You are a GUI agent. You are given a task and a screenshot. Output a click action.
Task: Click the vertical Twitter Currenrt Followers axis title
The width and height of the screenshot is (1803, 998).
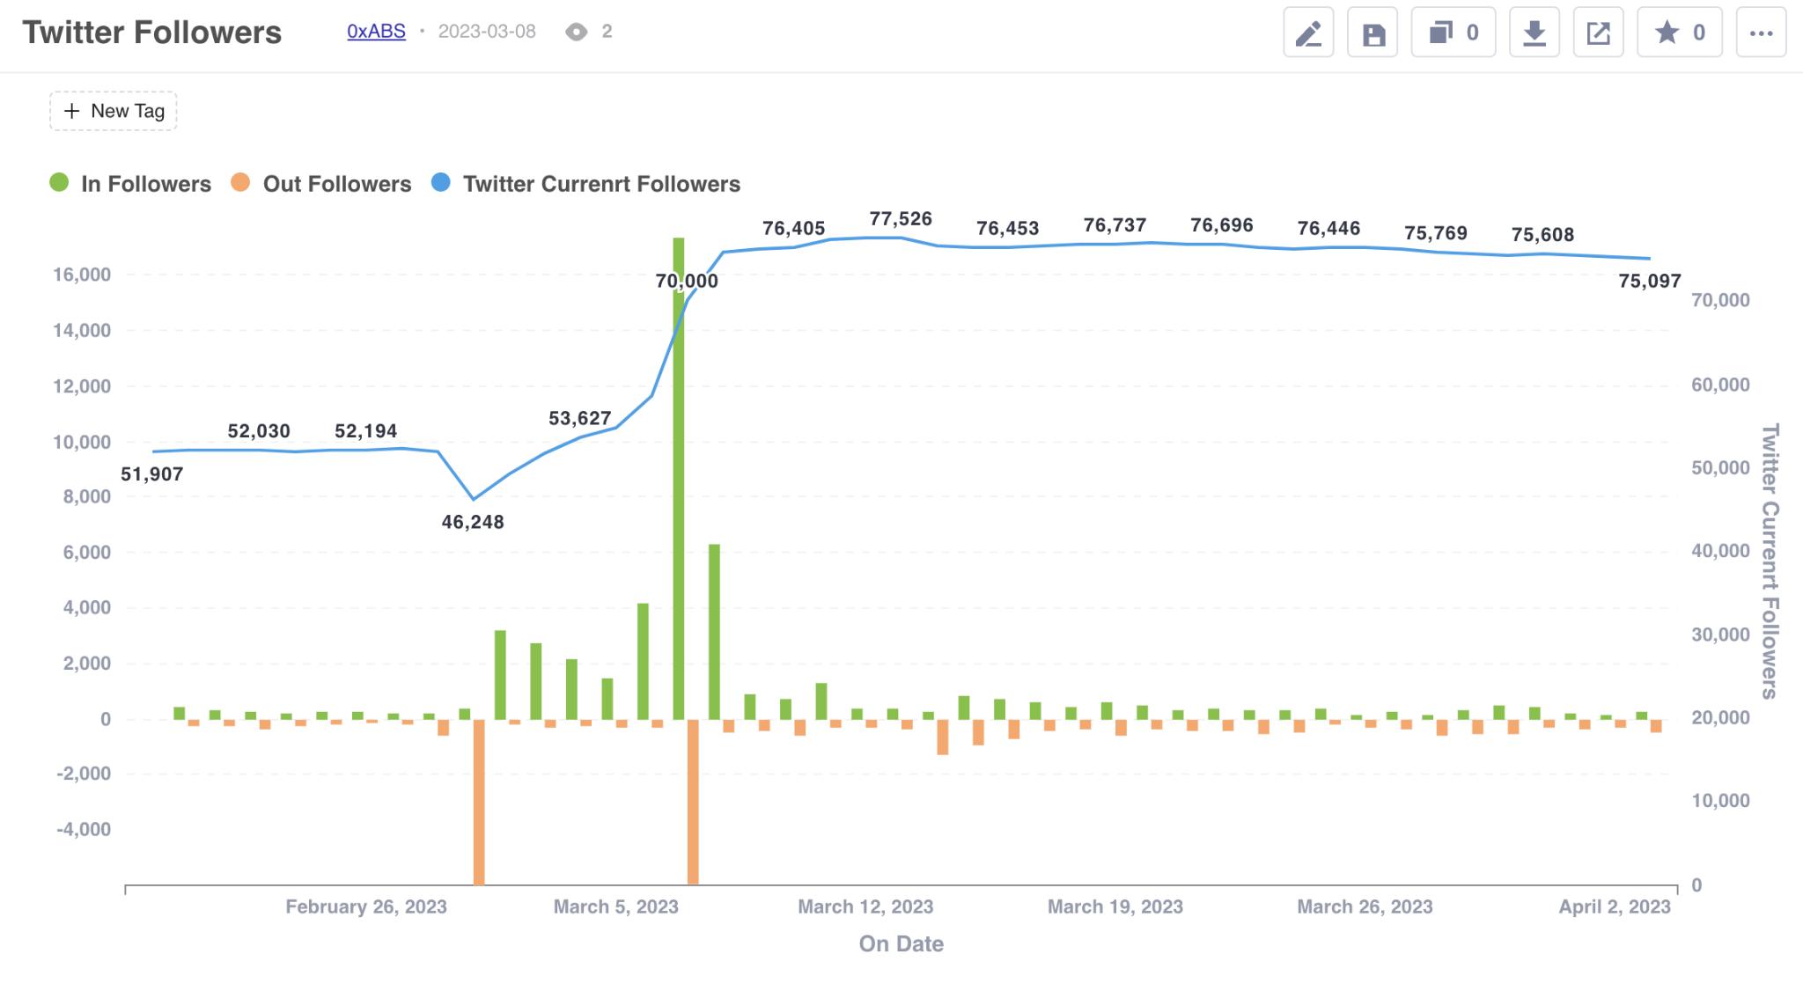(1770, 561)
